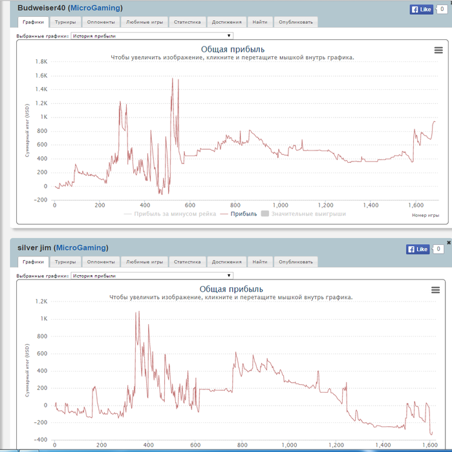Open 'История прибыли' dropdown for silver jim
The width and height of the screenshot is (452, 452).
152,276
